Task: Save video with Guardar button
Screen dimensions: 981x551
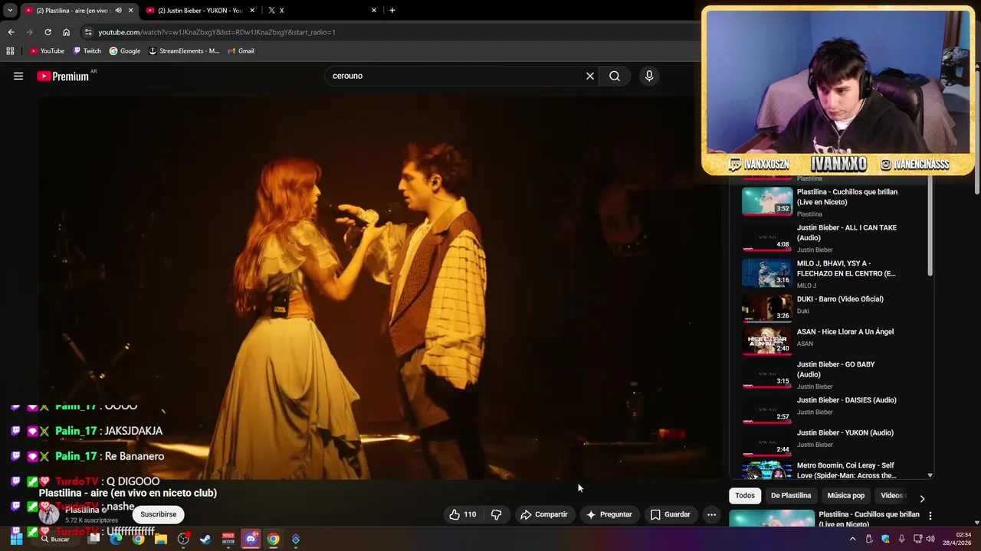Action: pos(671,514)
